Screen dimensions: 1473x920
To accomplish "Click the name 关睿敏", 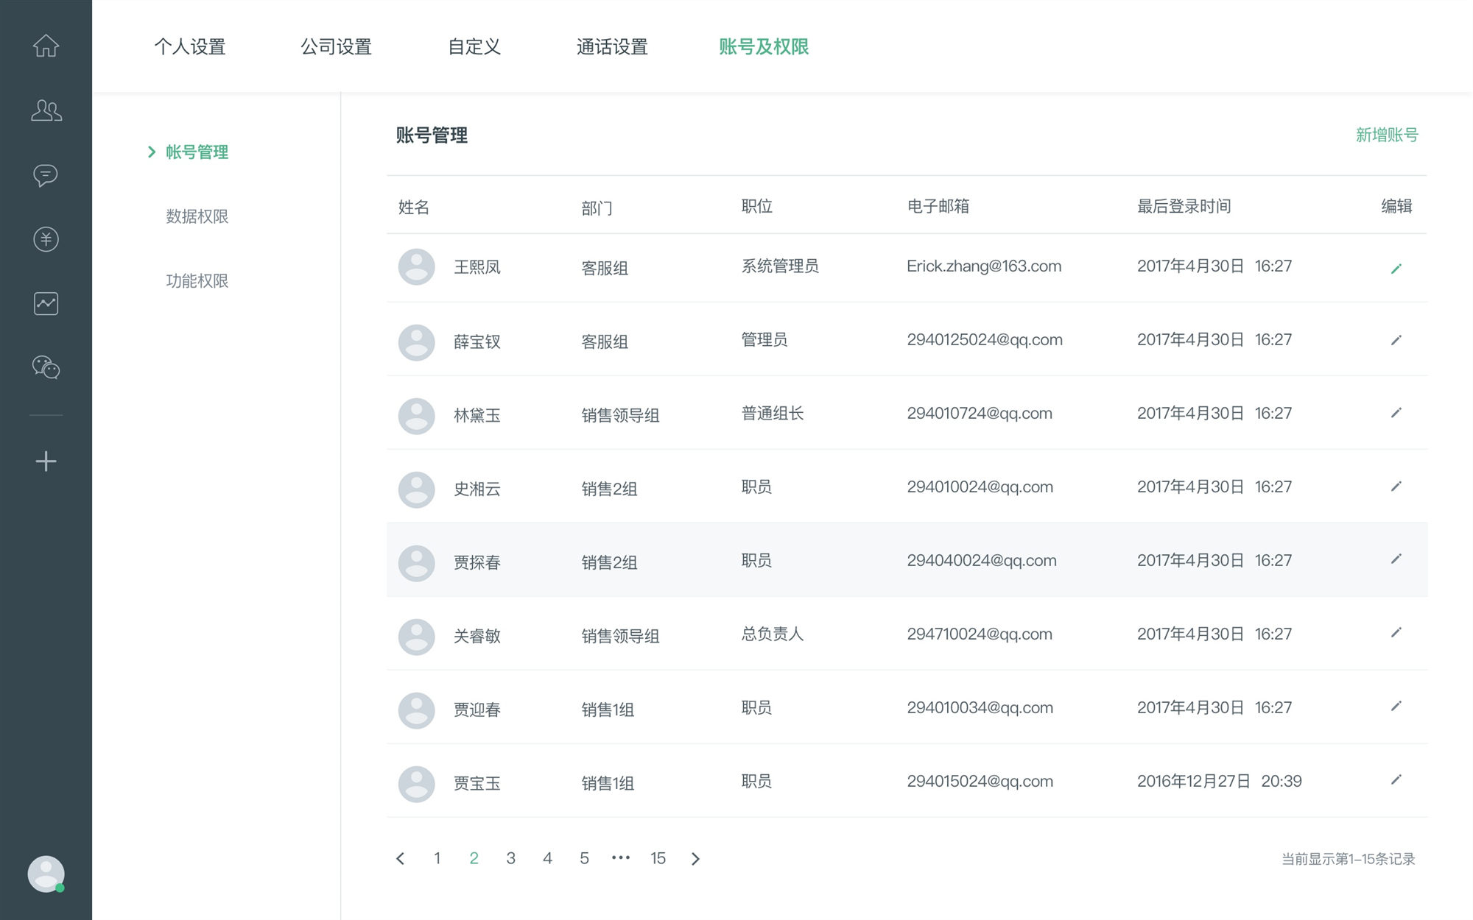I will pyautogui.click(x=477, y=636).
